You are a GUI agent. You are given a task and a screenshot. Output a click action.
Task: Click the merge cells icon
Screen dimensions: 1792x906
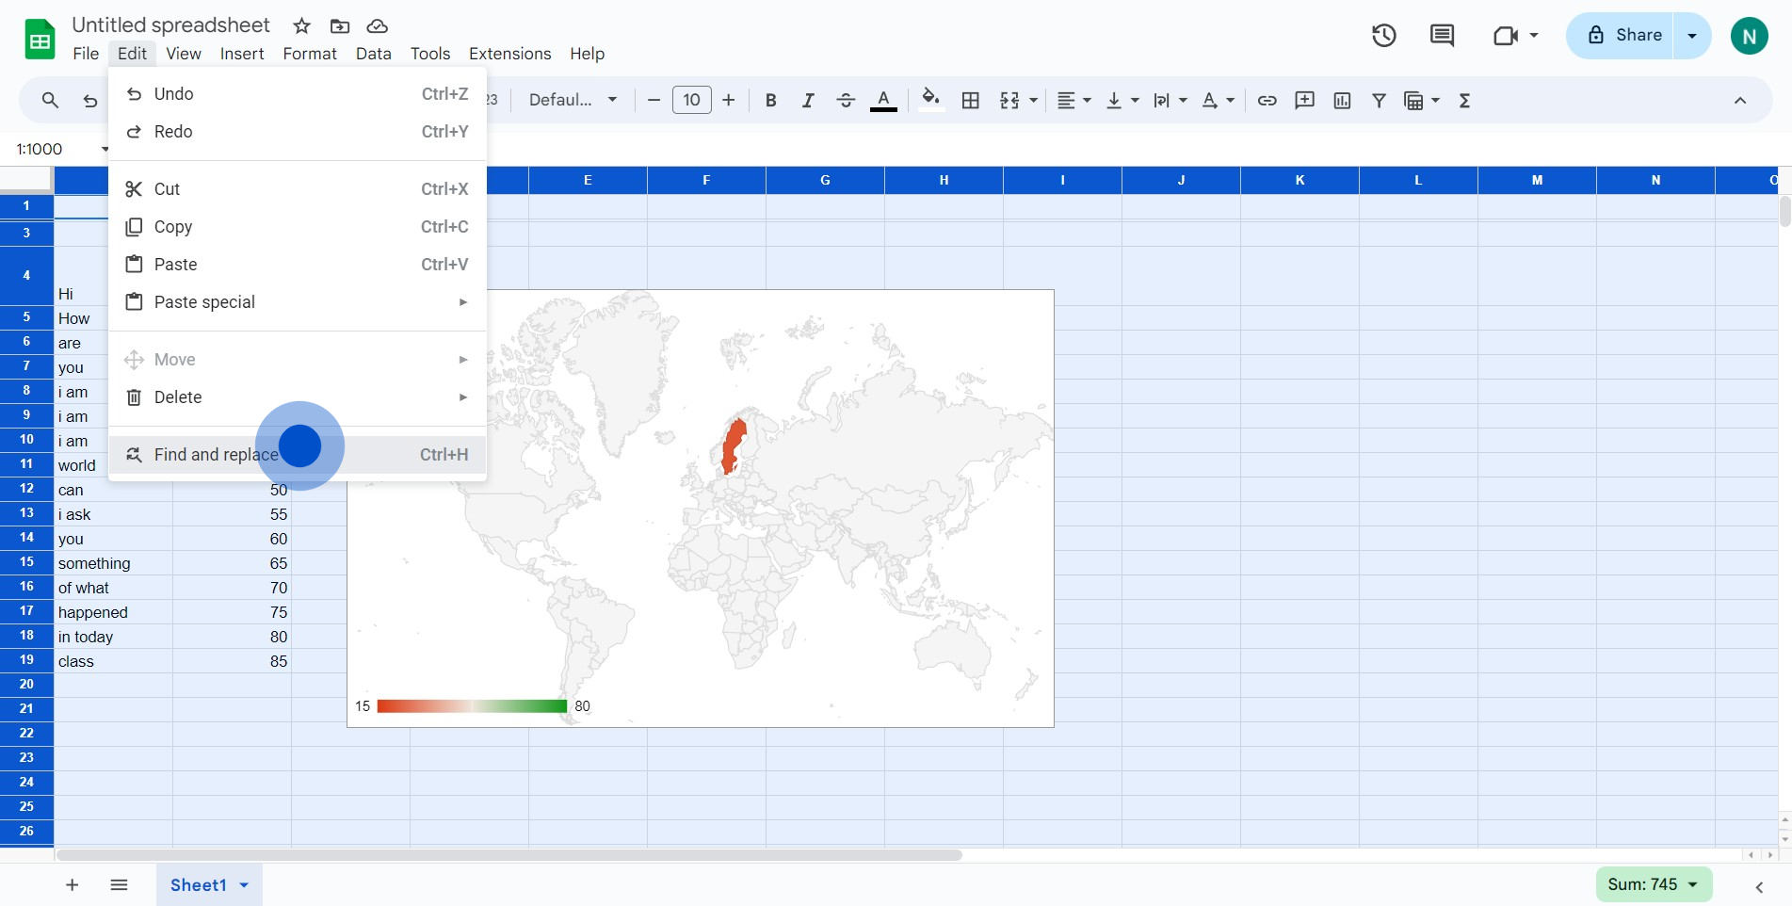pyautogui.click(x=1009, y=100)
